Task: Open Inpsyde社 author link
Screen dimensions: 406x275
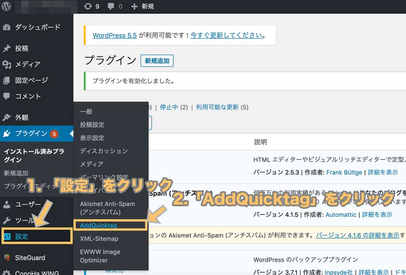Action: coord(339,272)
